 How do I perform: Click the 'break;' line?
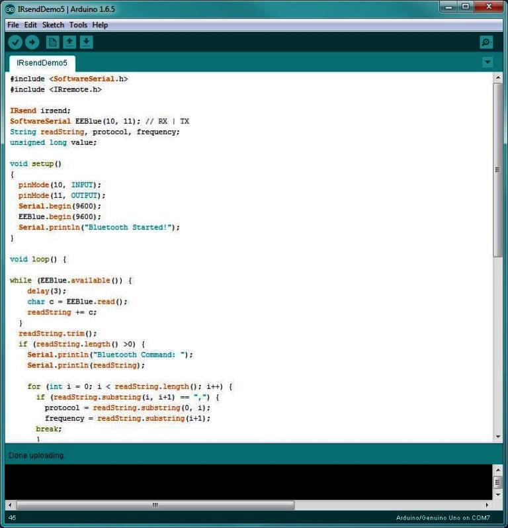click(x=49, y=429)
